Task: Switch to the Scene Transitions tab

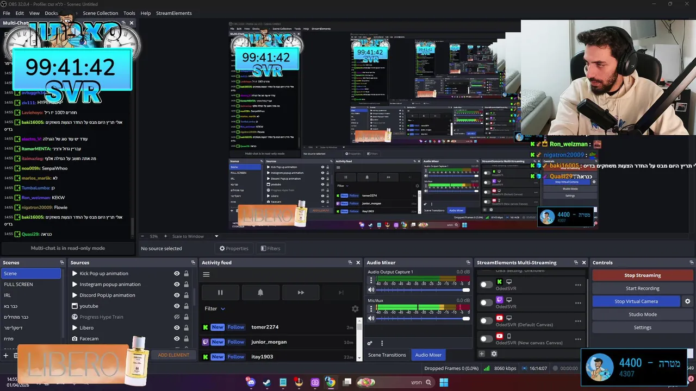Action: click(x=387, y=355)
